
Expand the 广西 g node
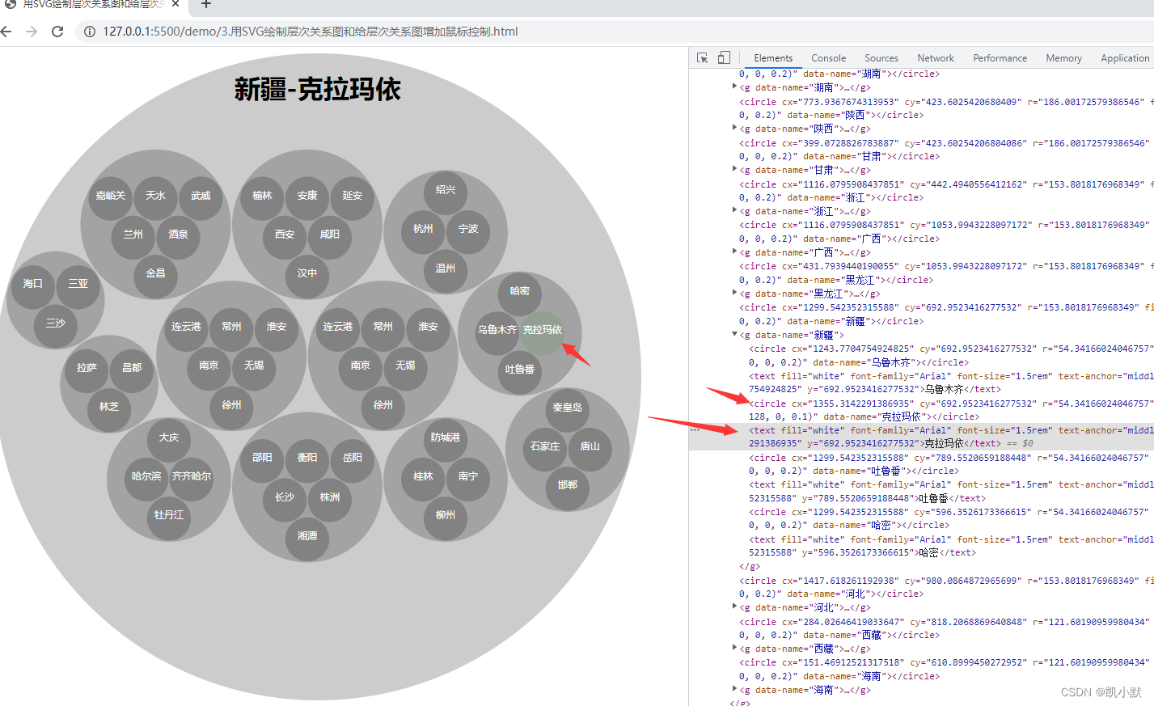734,252
